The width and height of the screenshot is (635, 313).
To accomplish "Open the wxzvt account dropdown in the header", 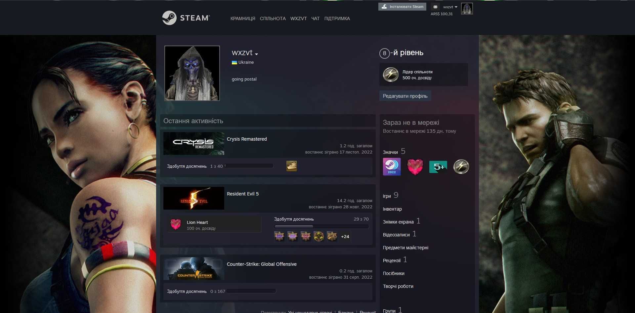I will [x=450, y=7].
